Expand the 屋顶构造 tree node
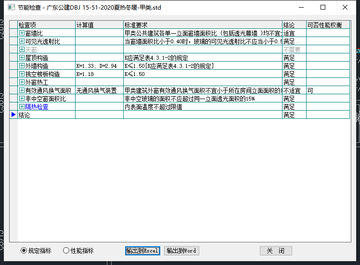Viewport: 360px width, 265px height. click(x=22, y=58)
